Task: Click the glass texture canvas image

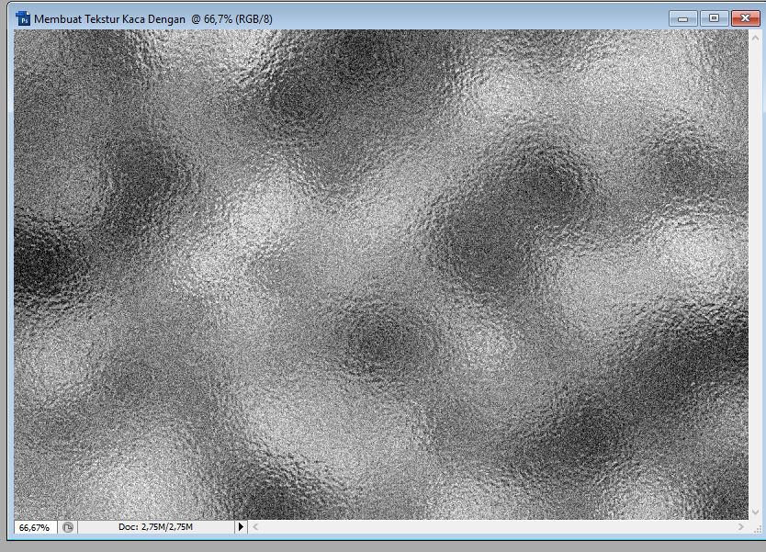Action: [381, 275]
